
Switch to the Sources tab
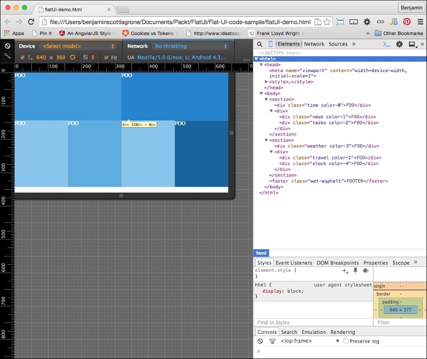338,44
